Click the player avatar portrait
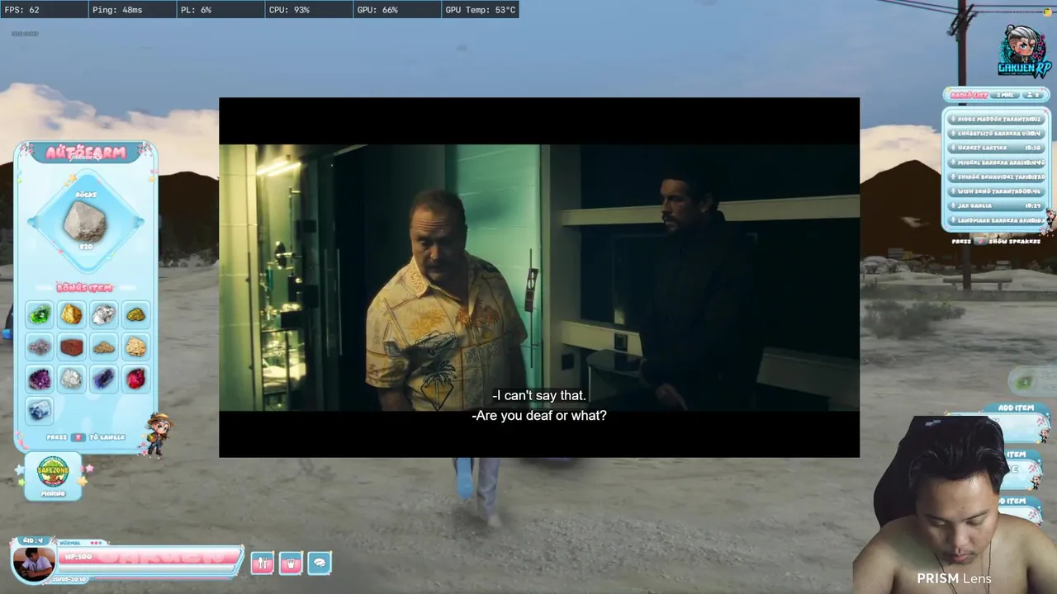The image size is (1057, 594). [x=34, y=563]
